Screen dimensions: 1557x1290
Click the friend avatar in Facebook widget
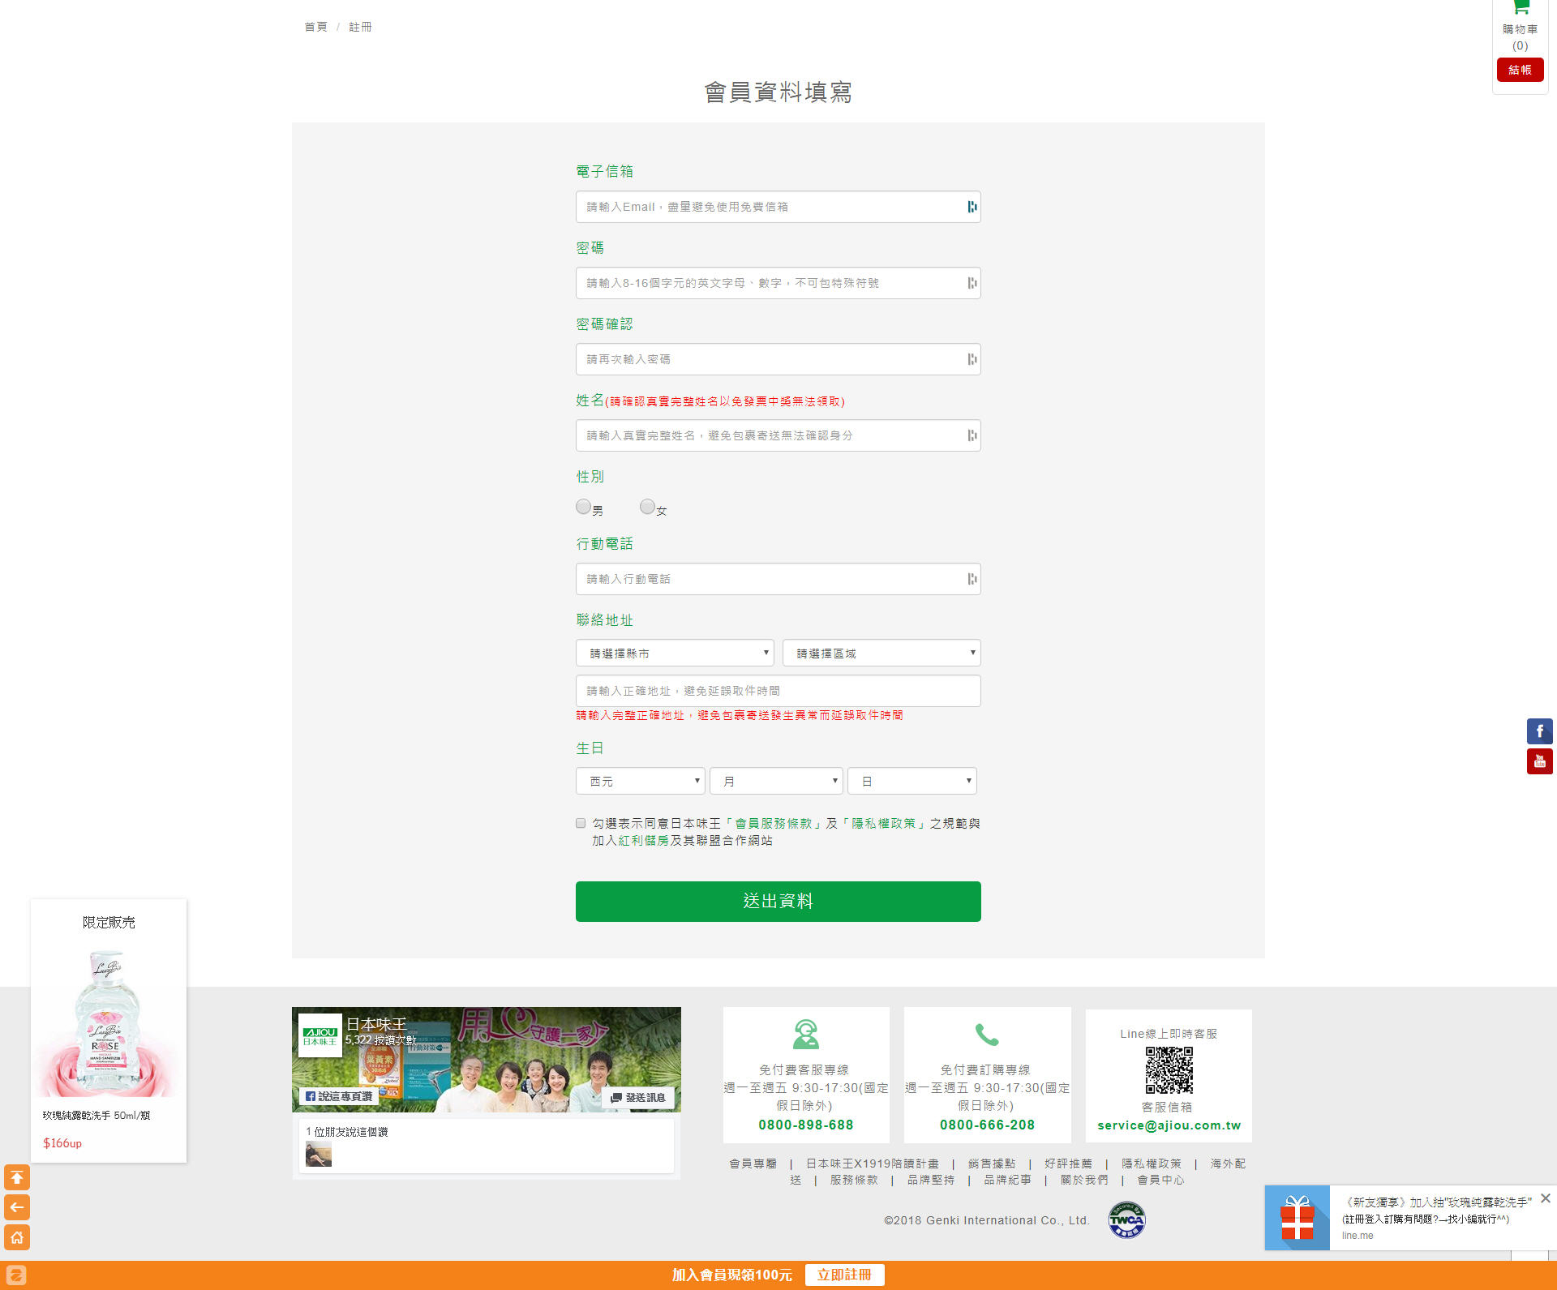pyautogui.click(x=319, y=1154)
